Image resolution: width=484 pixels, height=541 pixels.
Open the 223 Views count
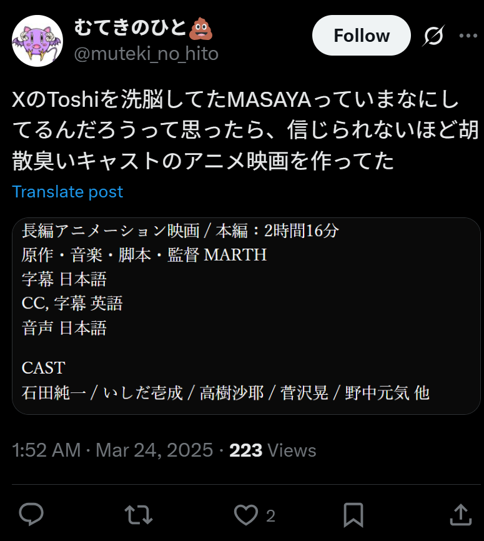(x=272, y=450)
